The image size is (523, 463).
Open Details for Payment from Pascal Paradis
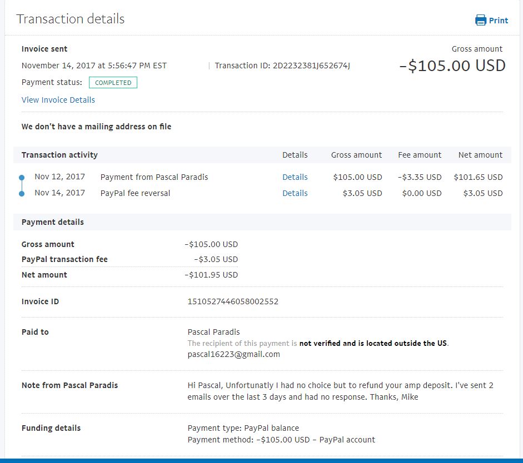pos(295,177)
